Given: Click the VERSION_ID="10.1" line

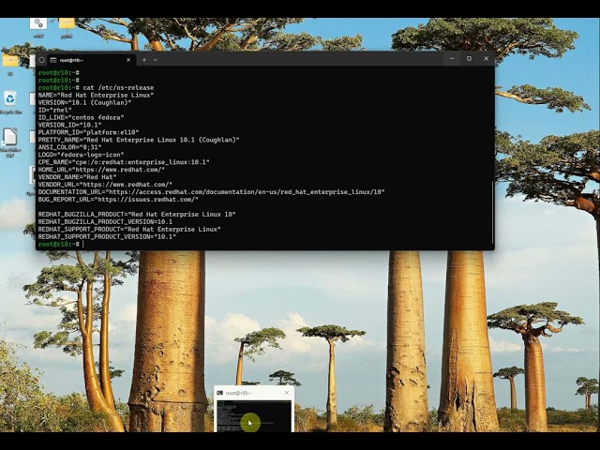Looking at the screenshot, I should click(x=69, y=125).
